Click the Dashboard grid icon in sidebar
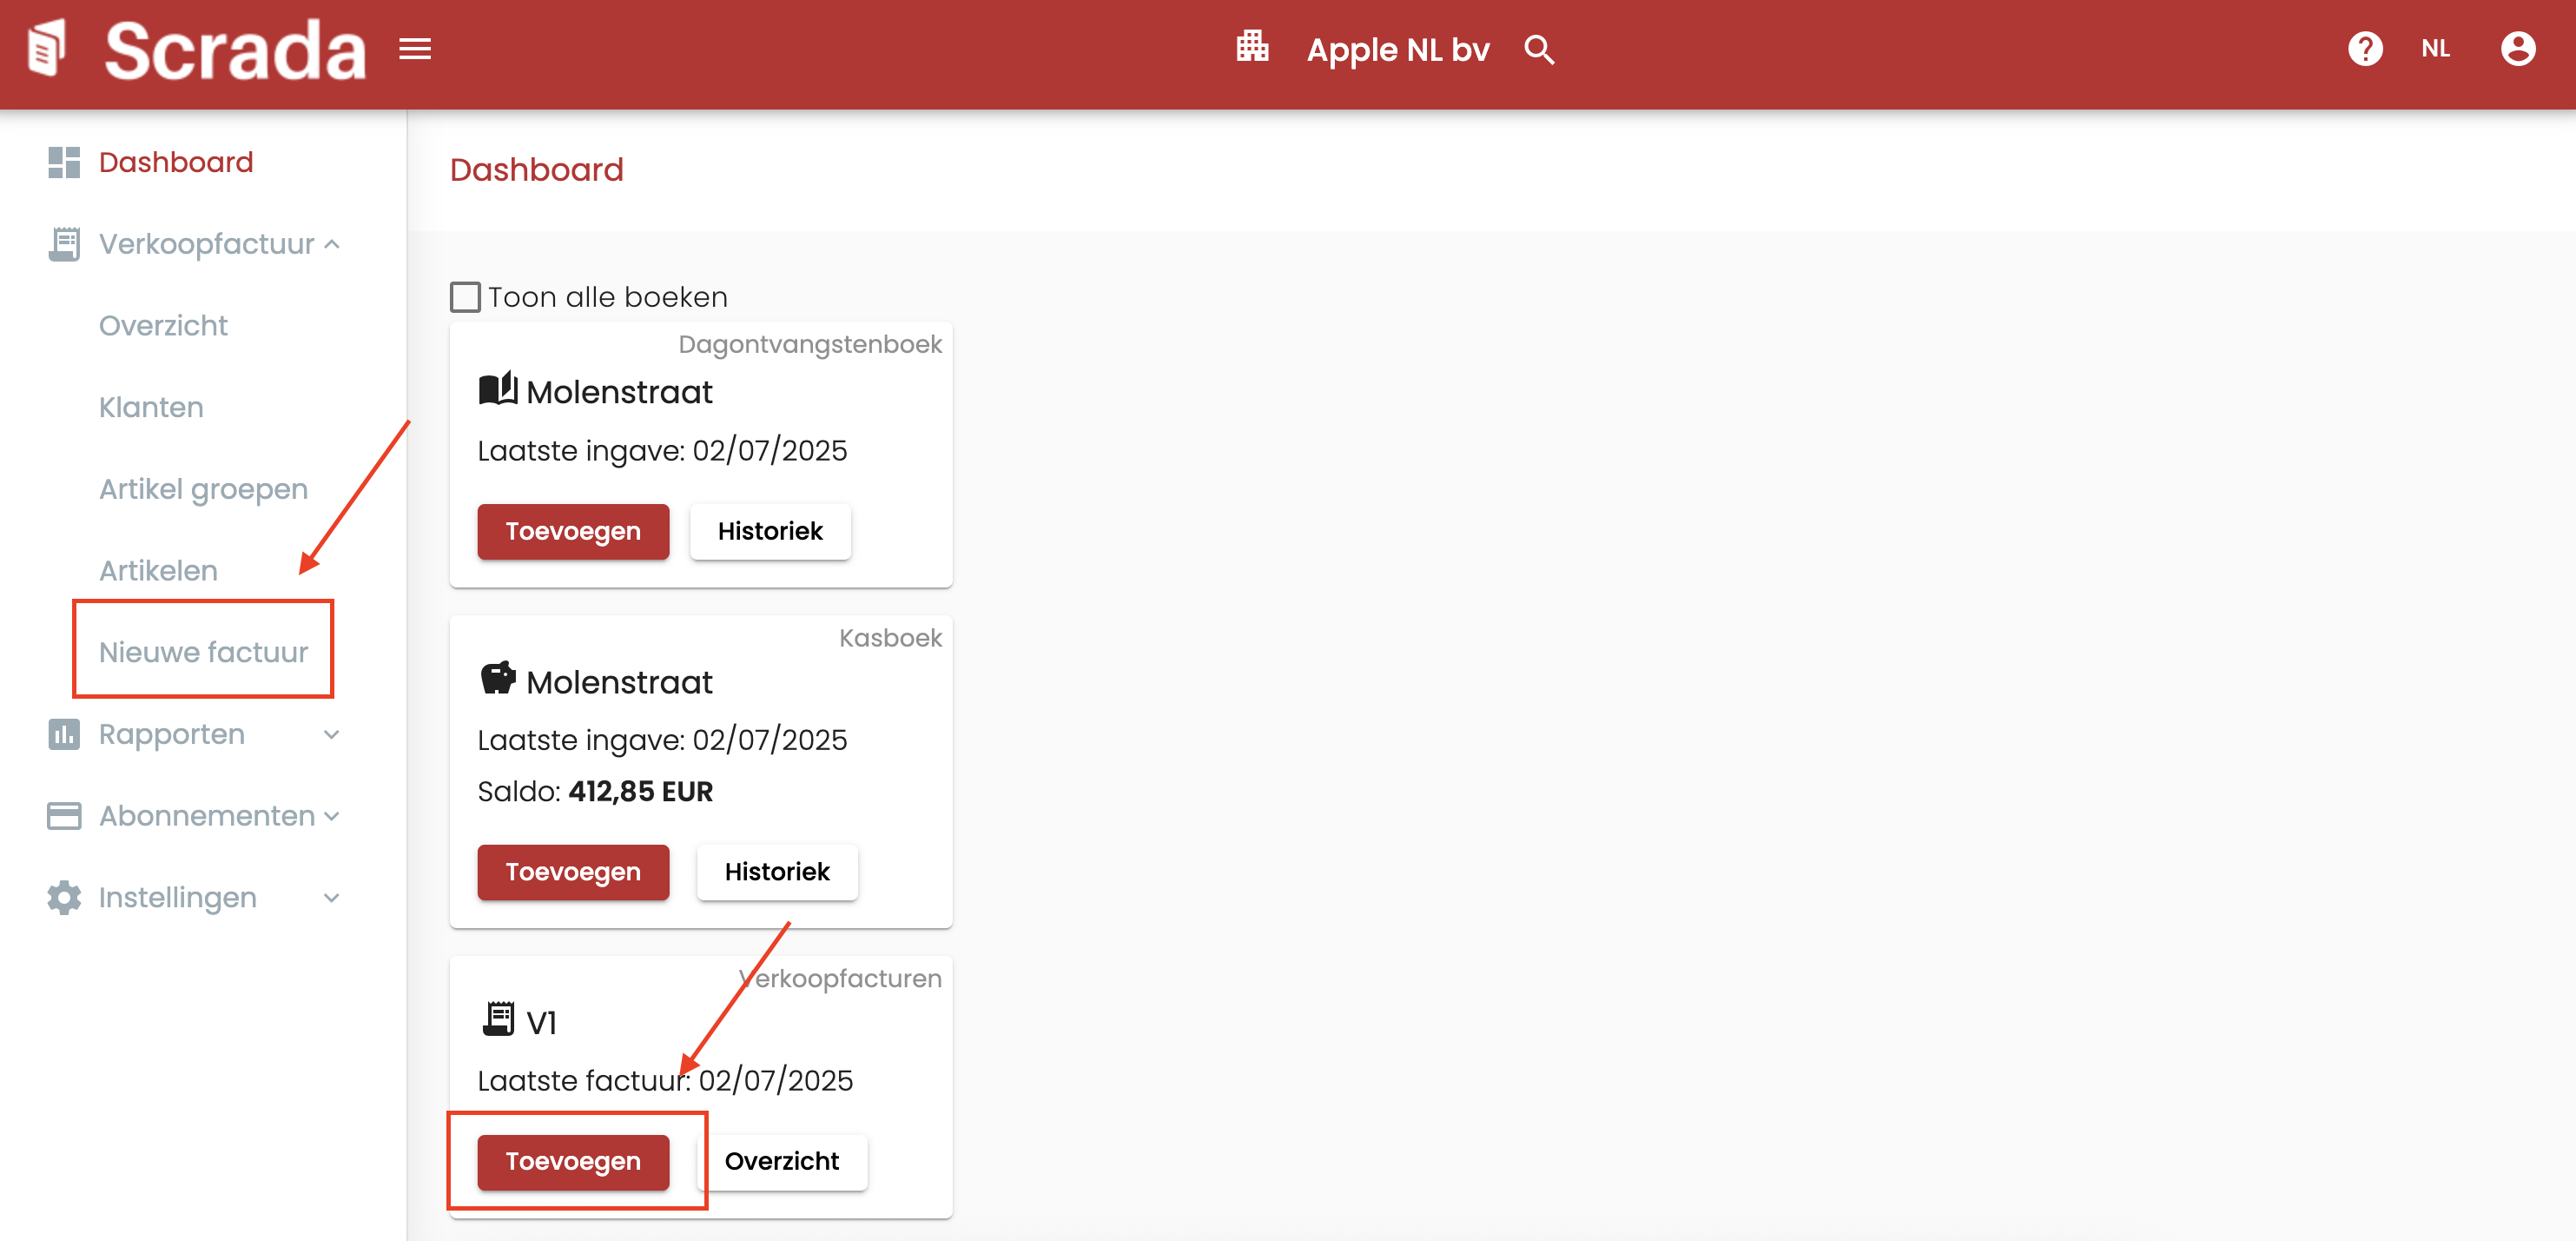This screenshot has height=1241, width=2576. [64, 163]
